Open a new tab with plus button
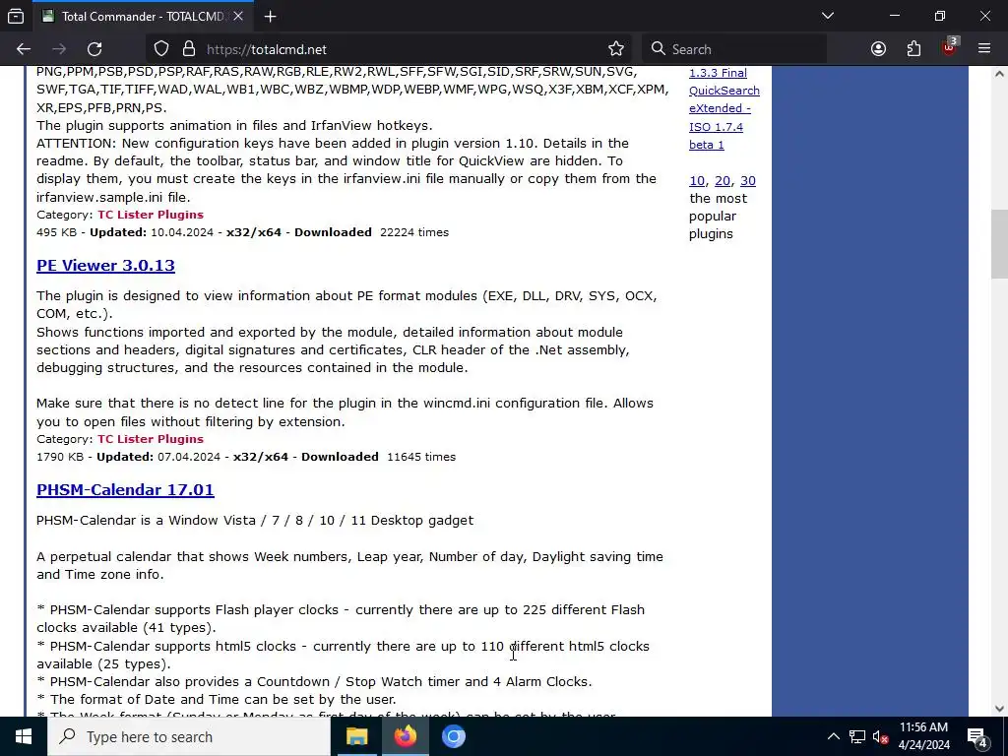1008x756 pixels. point(270,16)
